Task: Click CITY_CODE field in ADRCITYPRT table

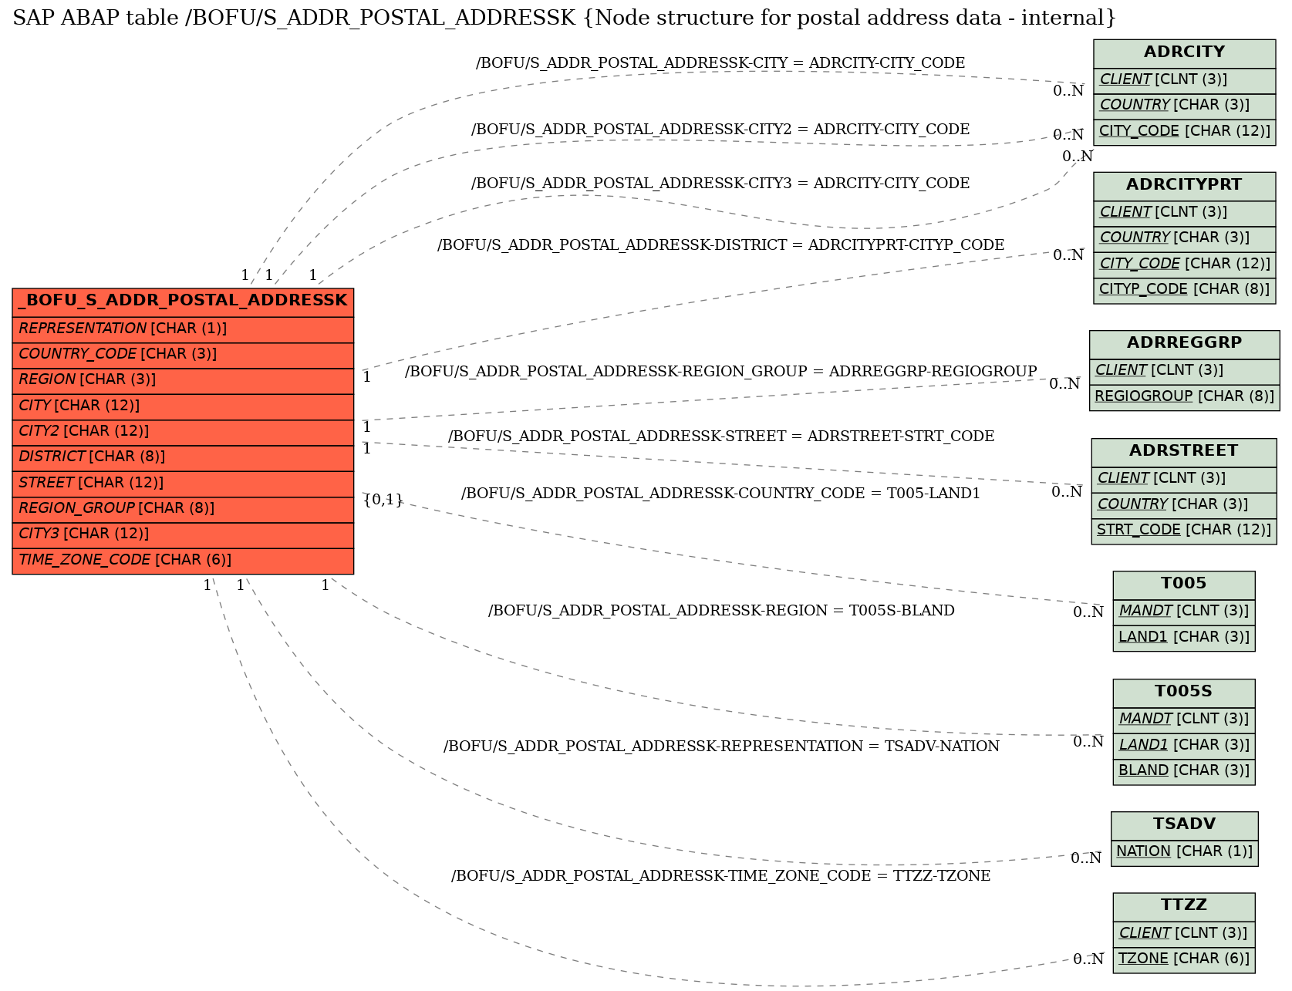Action: (1184, 264)
